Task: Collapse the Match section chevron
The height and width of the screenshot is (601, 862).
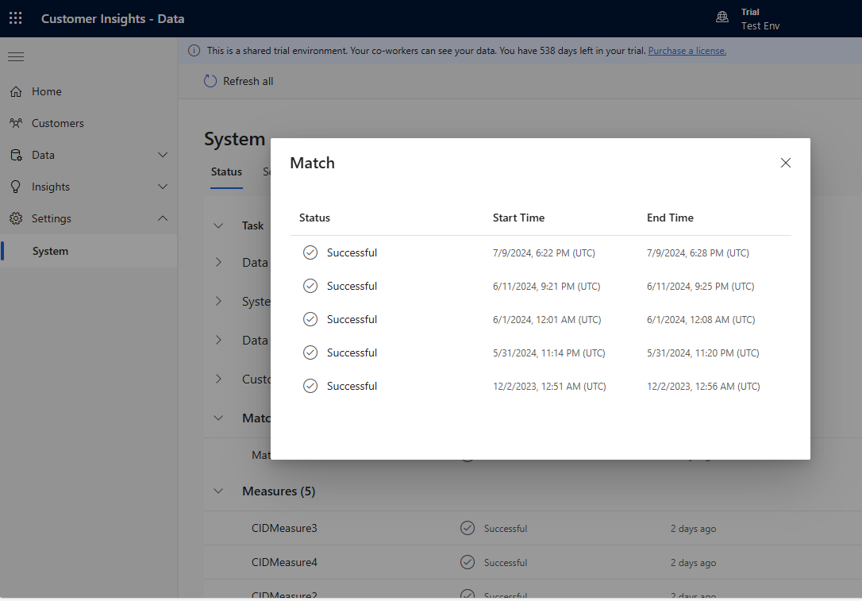Action: click(218, 418)
